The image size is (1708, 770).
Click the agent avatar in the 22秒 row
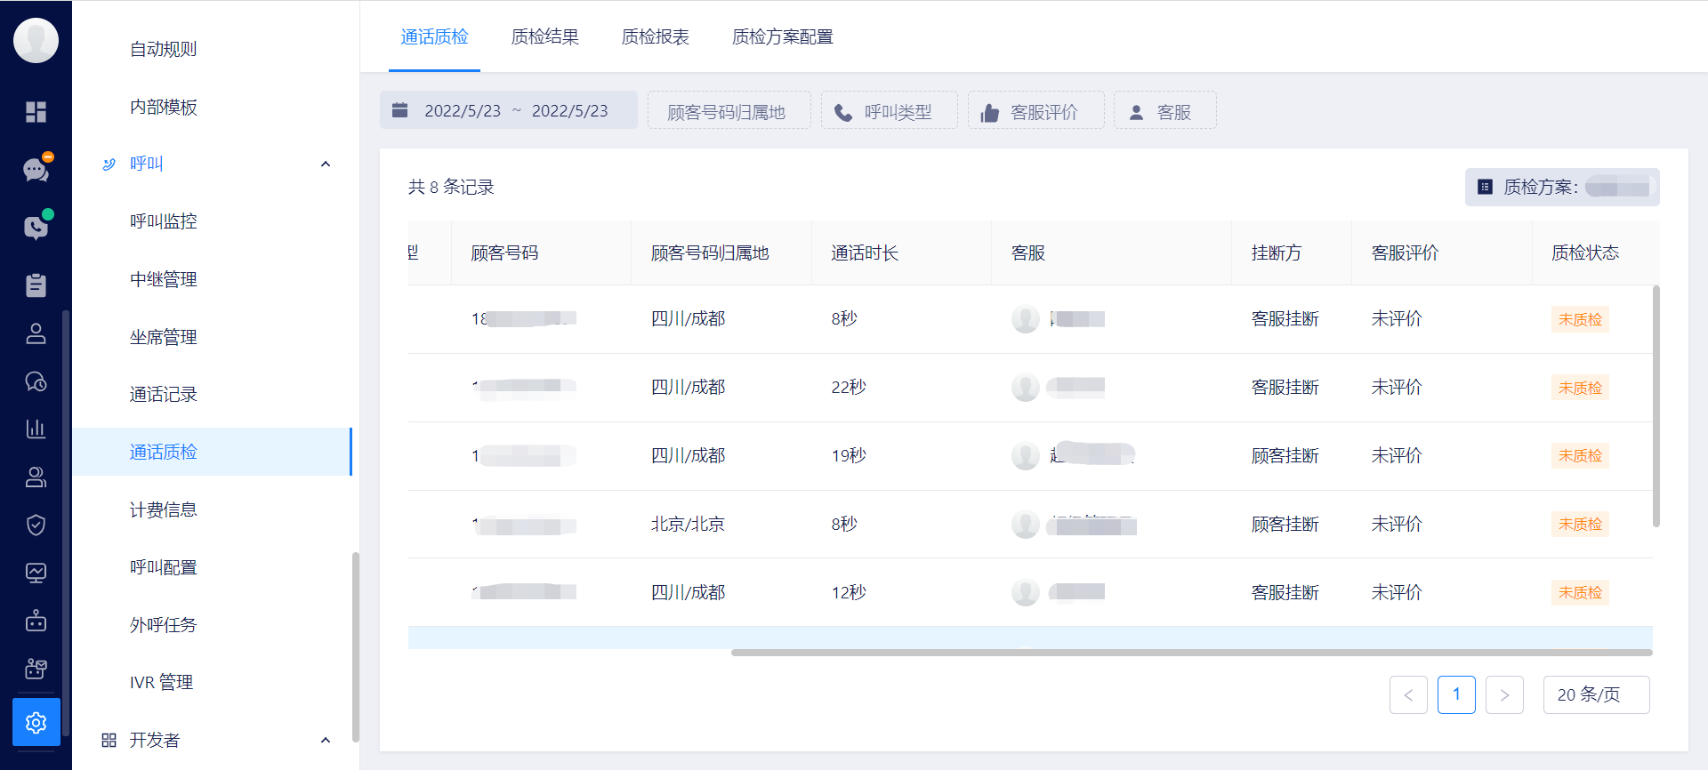tap(1026, 388)
